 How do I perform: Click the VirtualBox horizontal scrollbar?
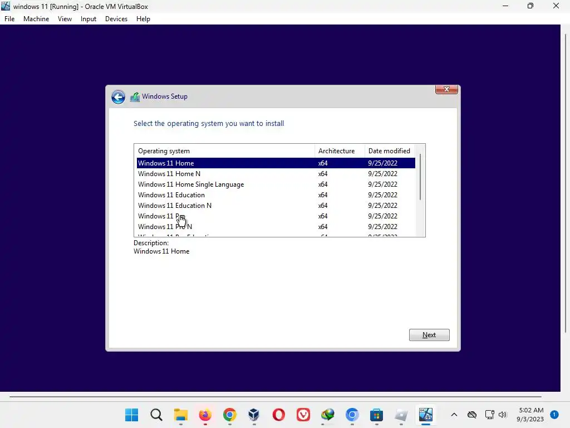(x=275, y=397)
